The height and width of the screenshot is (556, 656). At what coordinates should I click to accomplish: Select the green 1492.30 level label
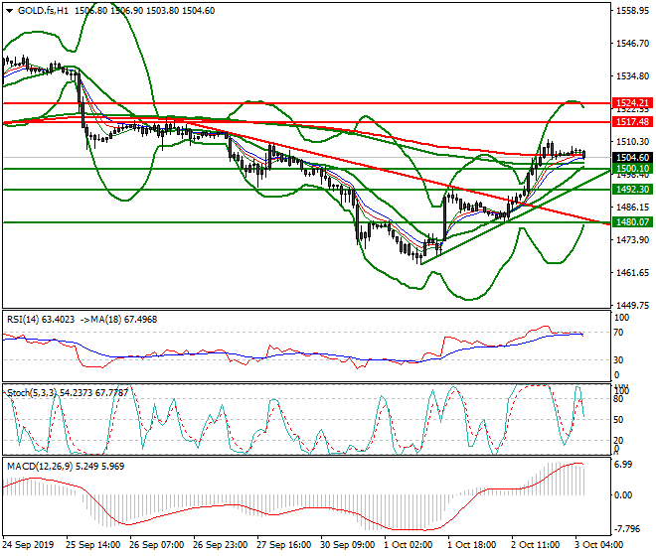pyautogui.click(x=632, y=189)
